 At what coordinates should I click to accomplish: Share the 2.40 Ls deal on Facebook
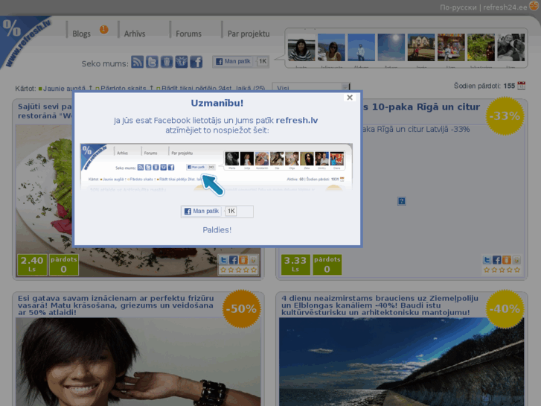click(234, 260)
